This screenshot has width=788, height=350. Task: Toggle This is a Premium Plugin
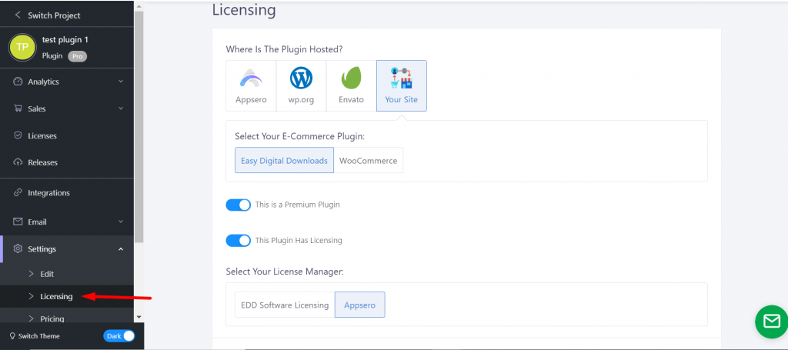tap(239, 205)
